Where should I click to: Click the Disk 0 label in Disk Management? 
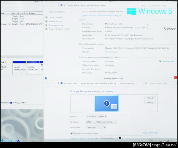point(3,62)
